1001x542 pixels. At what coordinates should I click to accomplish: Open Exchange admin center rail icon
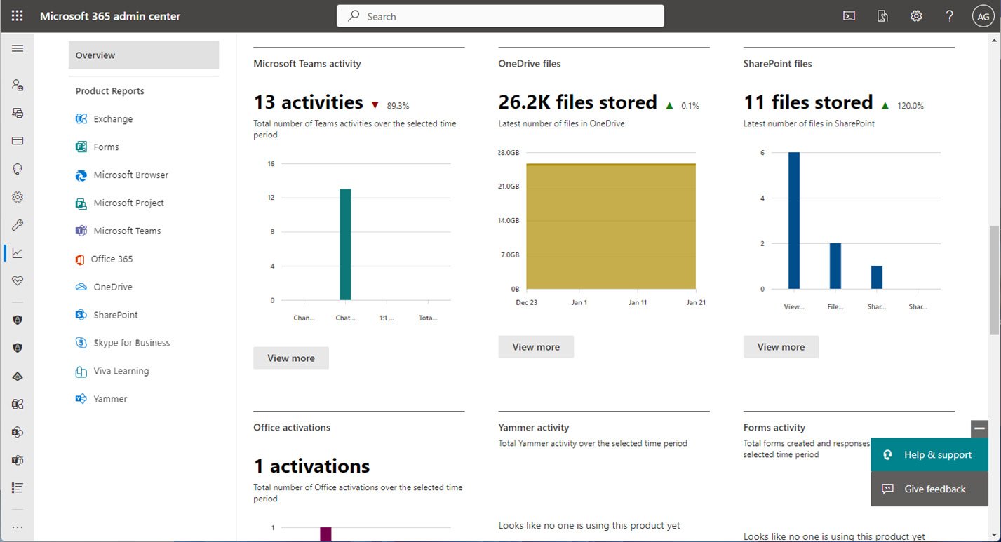[18, 404]
